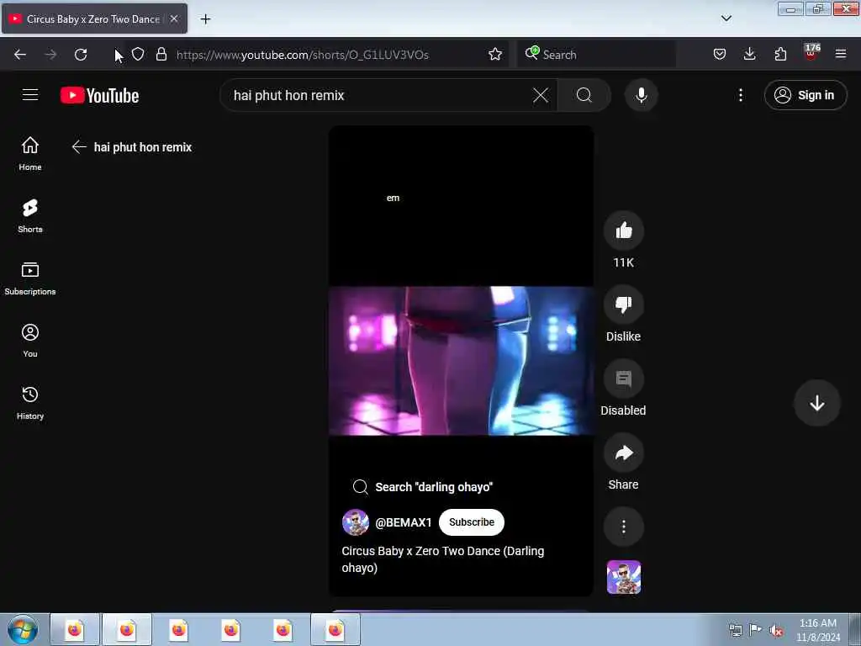The width and height of the screenshot is (861, 646).
Task: Go back in Firefox
Action: [20, 55]
